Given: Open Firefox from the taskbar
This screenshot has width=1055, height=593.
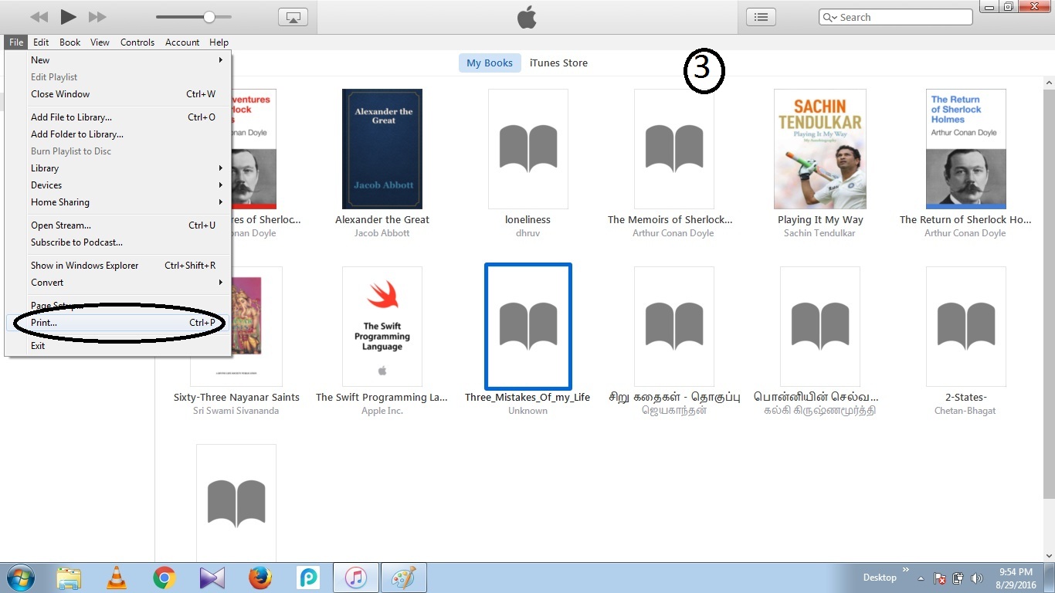Looking at the screenshot, I should coord(260,578).
